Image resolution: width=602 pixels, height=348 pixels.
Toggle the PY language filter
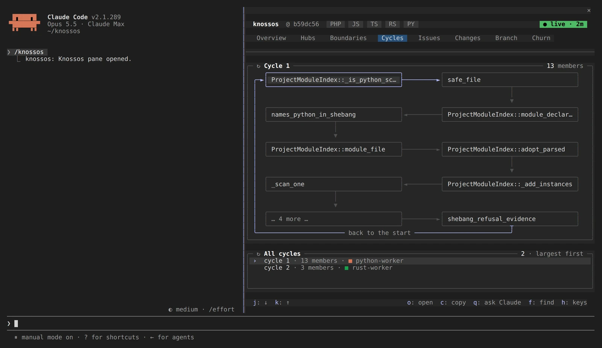pos(411,24)
